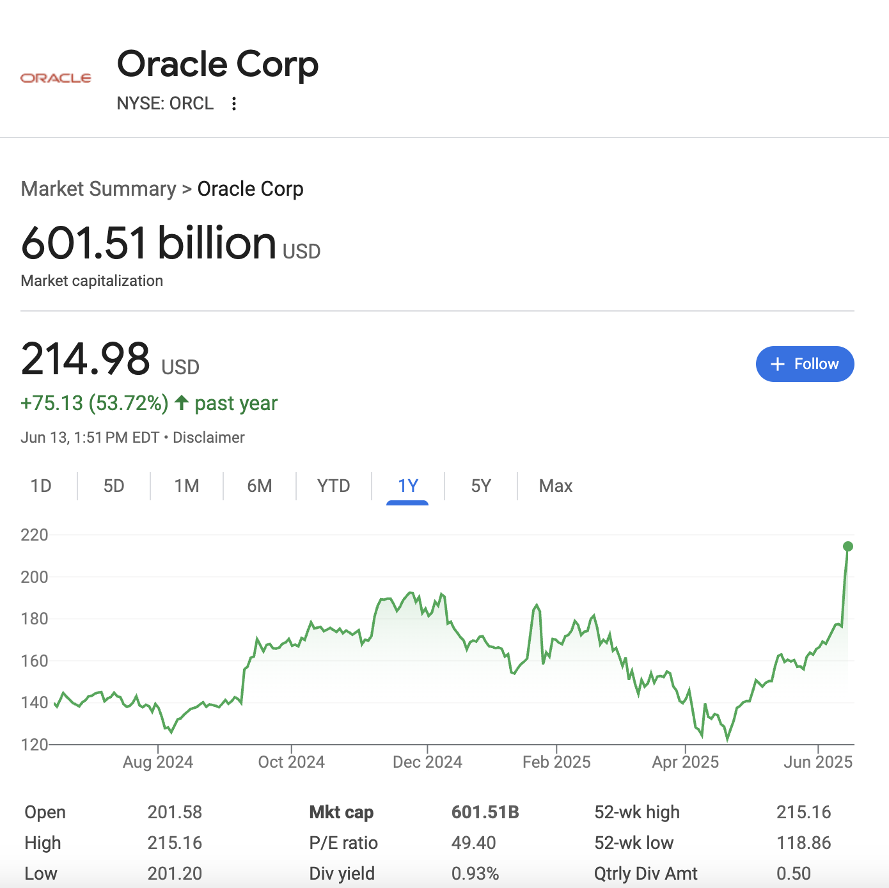Open the three-dot options menu next to NYSE: ORCL
This screenshot has height=888, width=889.
point(234,103)
